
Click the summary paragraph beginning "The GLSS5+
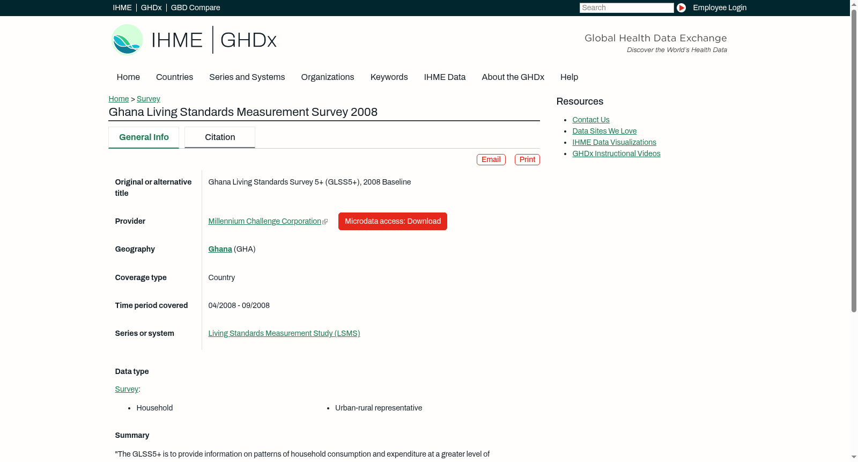pos(302,454)
